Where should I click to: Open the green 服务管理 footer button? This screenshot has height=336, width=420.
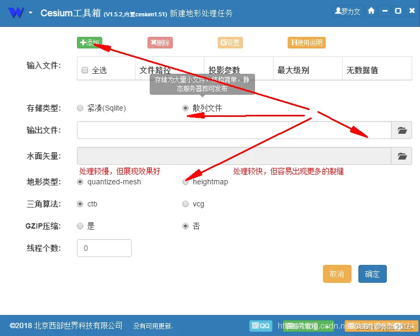[x=308, y=326]
